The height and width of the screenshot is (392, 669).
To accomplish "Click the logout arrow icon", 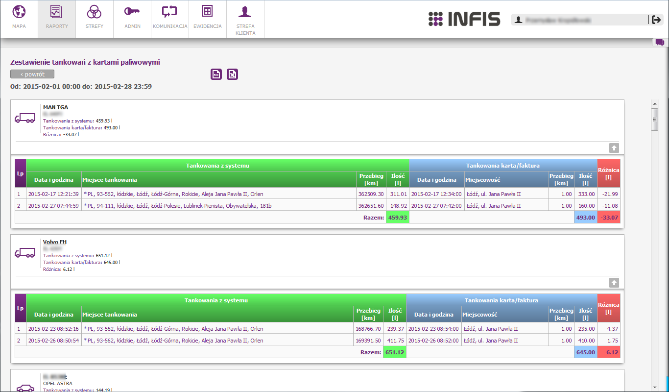I will (656, 20).
